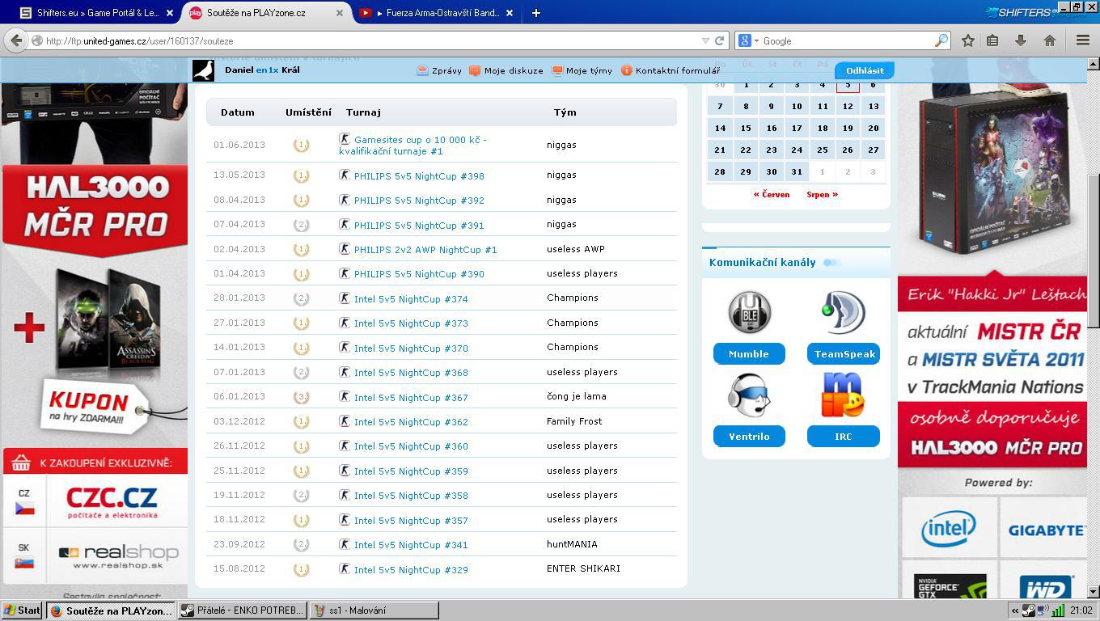Click the IRC button
1100x621 pixels.
tap(844, 436)
